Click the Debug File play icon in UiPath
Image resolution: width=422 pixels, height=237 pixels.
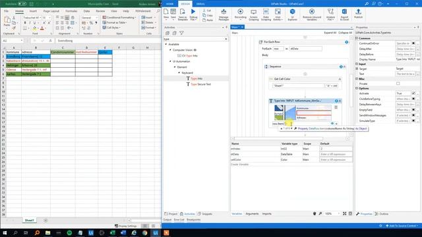[193, 12]
